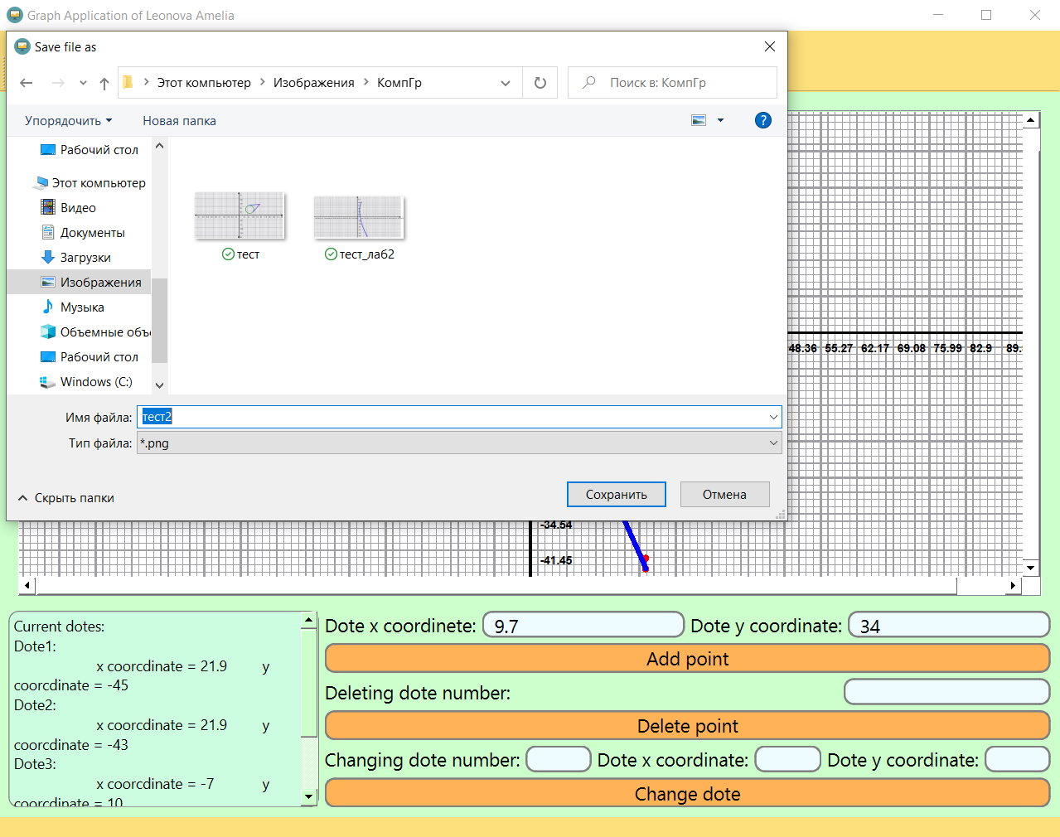Go up to the parent folder with the up arrow

103,83
